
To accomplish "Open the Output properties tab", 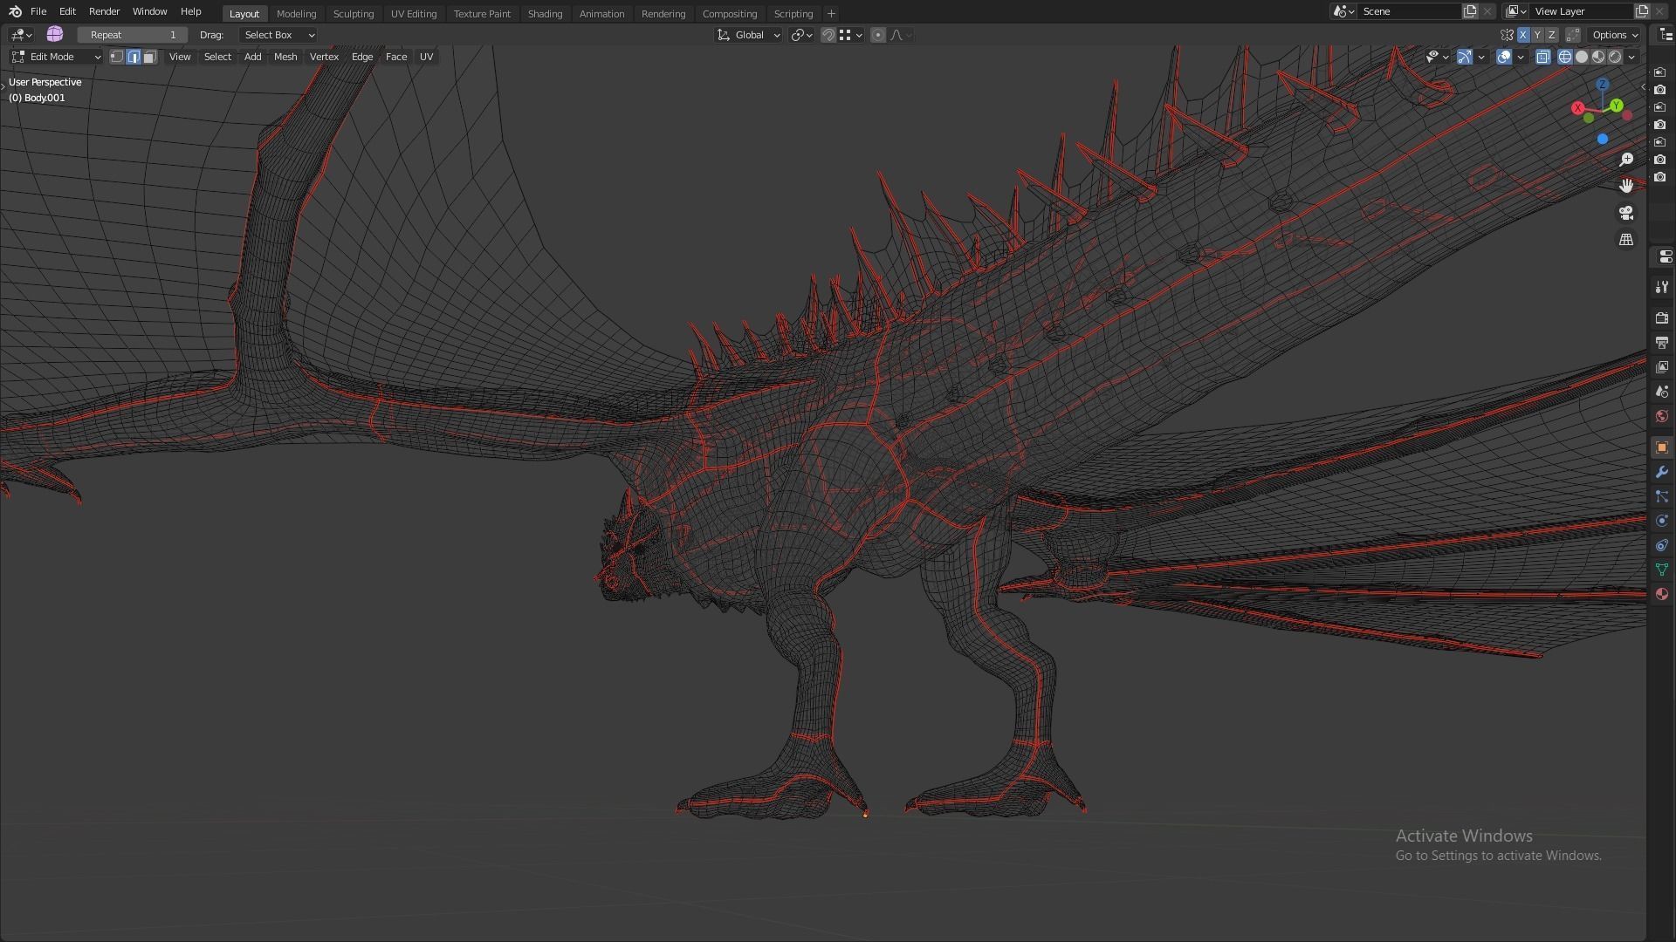I will point(1662,343).
